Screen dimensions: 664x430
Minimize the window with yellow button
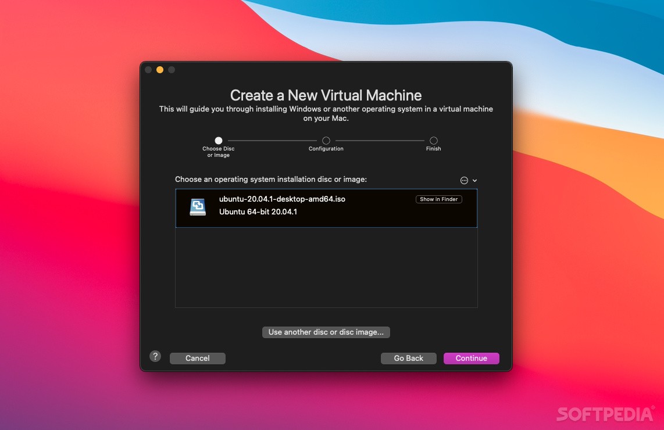(160, 70)
